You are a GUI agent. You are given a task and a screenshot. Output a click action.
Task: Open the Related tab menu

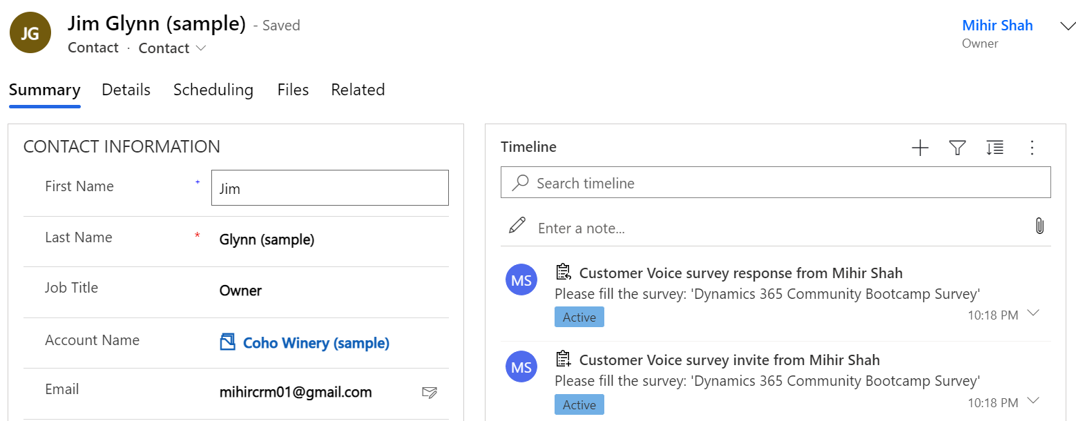pos(357,90)
